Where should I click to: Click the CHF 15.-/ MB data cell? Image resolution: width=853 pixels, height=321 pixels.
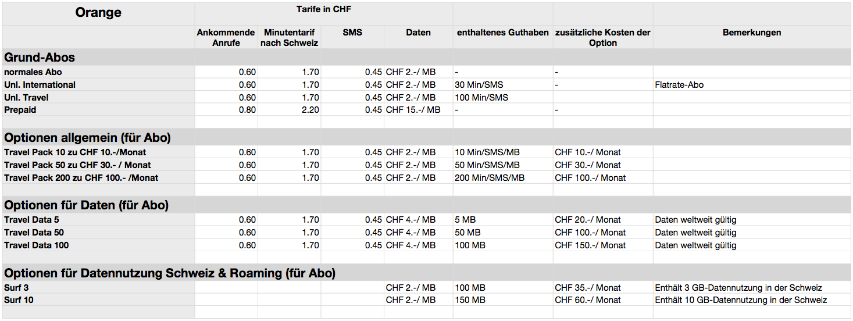click(413, 110)
